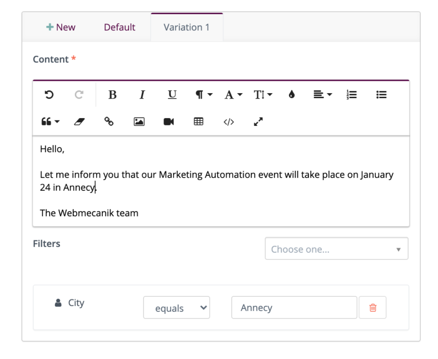Screen dimensions: 438x359
Task: Switch to the Default tab
Action: [119, 27]
